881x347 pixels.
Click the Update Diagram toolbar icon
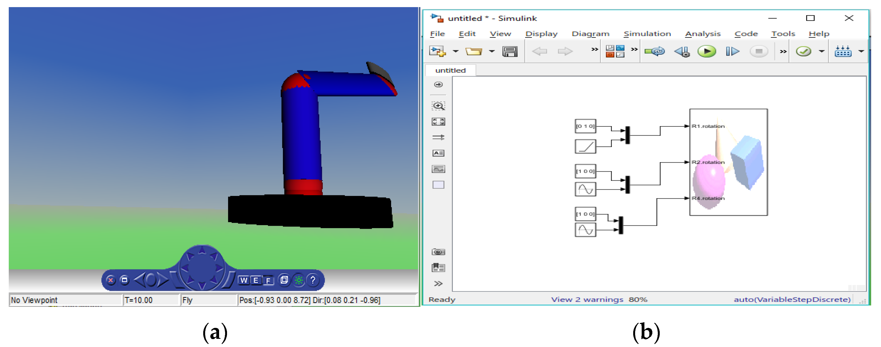coord(655,51)
